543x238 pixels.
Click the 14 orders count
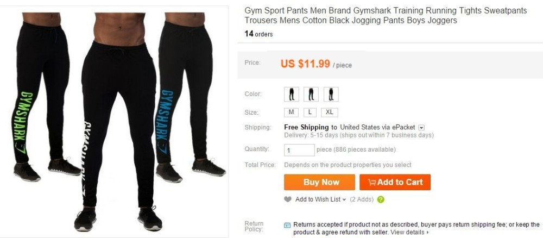[x=258, y=34]
